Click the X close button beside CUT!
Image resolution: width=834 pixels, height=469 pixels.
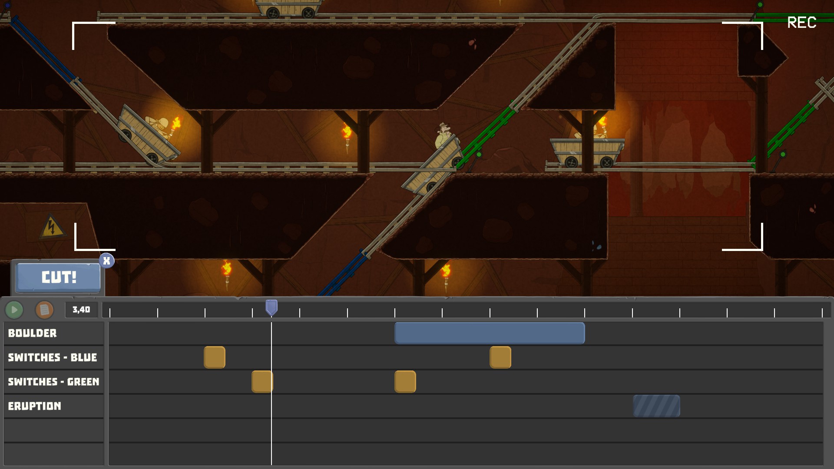click(x=106, y=261)
